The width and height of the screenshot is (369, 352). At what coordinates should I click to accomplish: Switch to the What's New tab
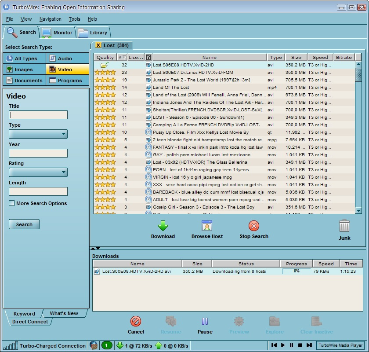point(64,313)
